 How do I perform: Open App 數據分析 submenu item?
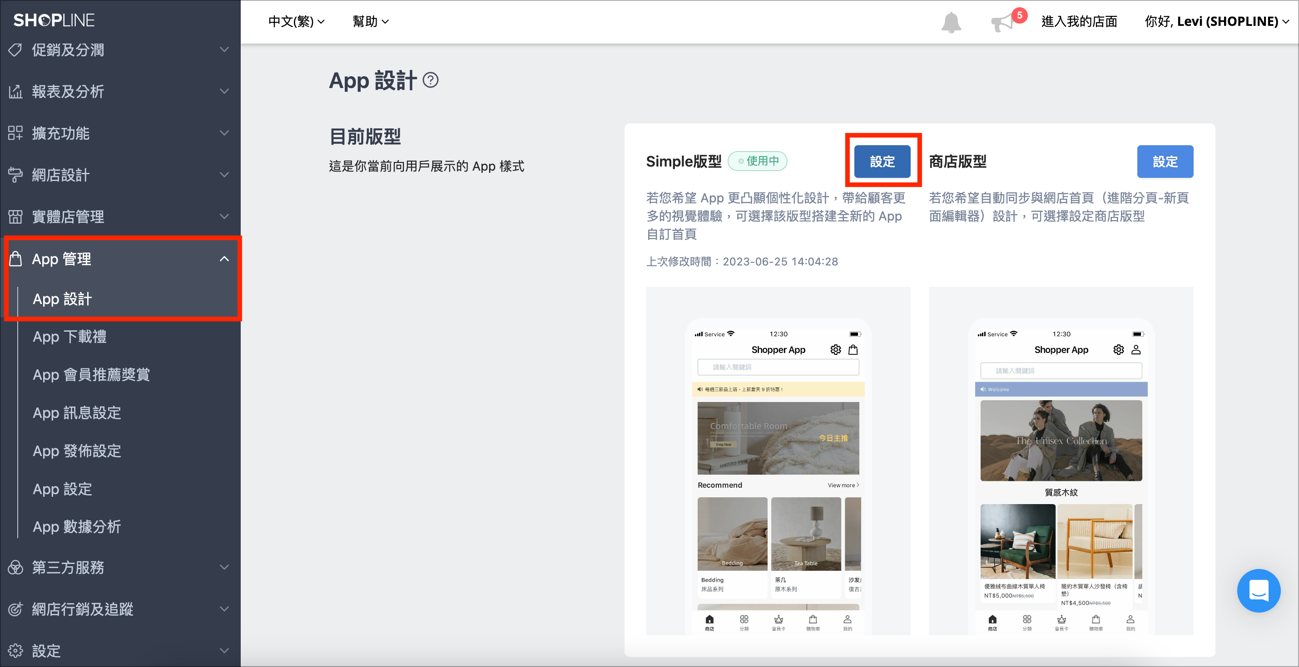pyautogui.click(x=77, y=527)
